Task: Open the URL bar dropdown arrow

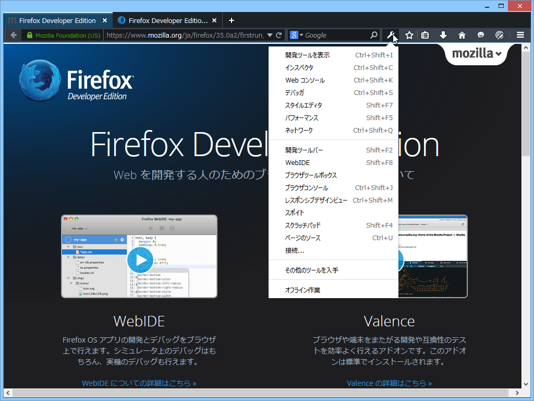Action: (x=270, y=34)
